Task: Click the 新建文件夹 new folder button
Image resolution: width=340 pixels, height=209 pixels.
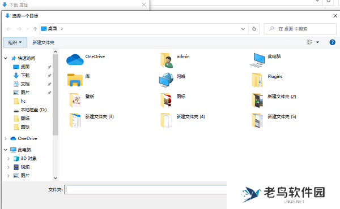Action: (44, 42)
